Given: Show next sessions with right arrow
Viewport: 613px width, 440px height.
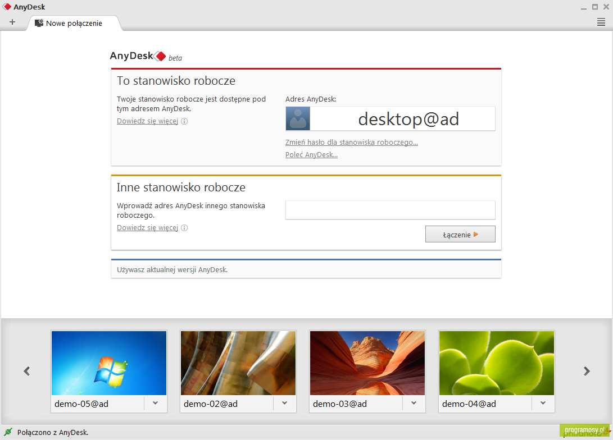Looking at the screenshot, I should coord(587,371).
